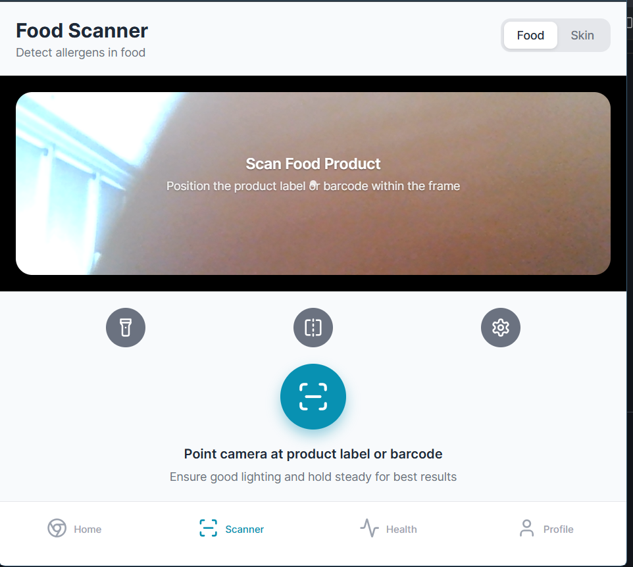Select the Scanner tab label
Image resolution: width=633 pixels, height=567 pixels.
coord(244,529)
